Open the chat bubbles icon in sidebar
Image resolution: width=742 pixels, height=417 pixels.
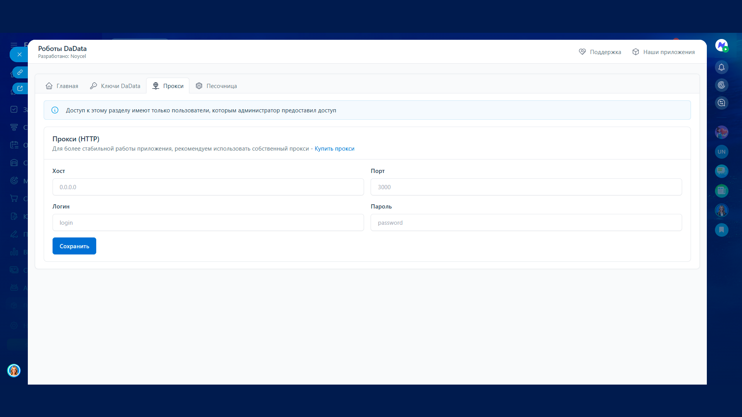pos(721,171)
